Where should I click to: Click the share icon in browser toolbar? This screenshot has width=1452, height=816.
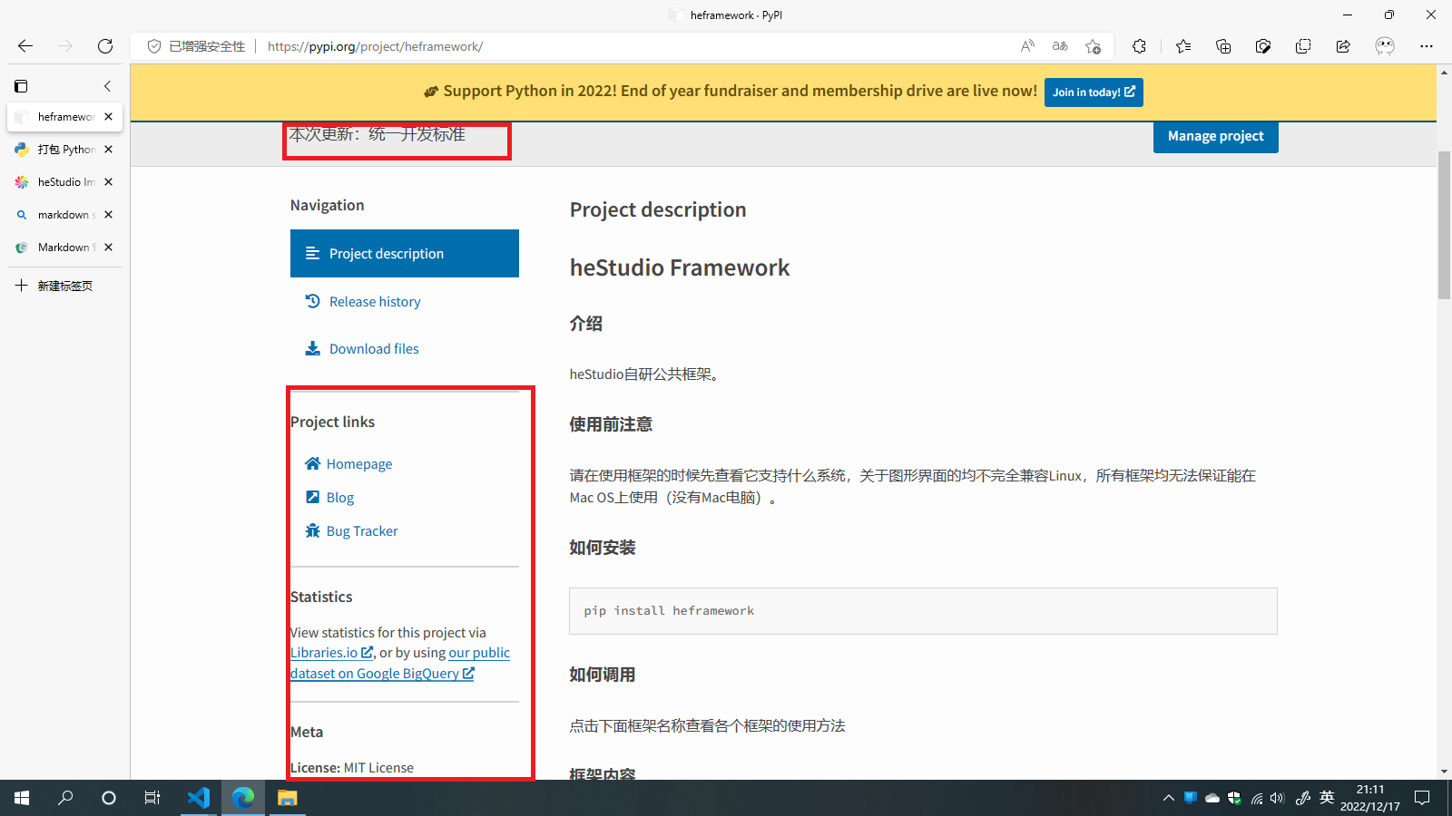coord(1343,46)
